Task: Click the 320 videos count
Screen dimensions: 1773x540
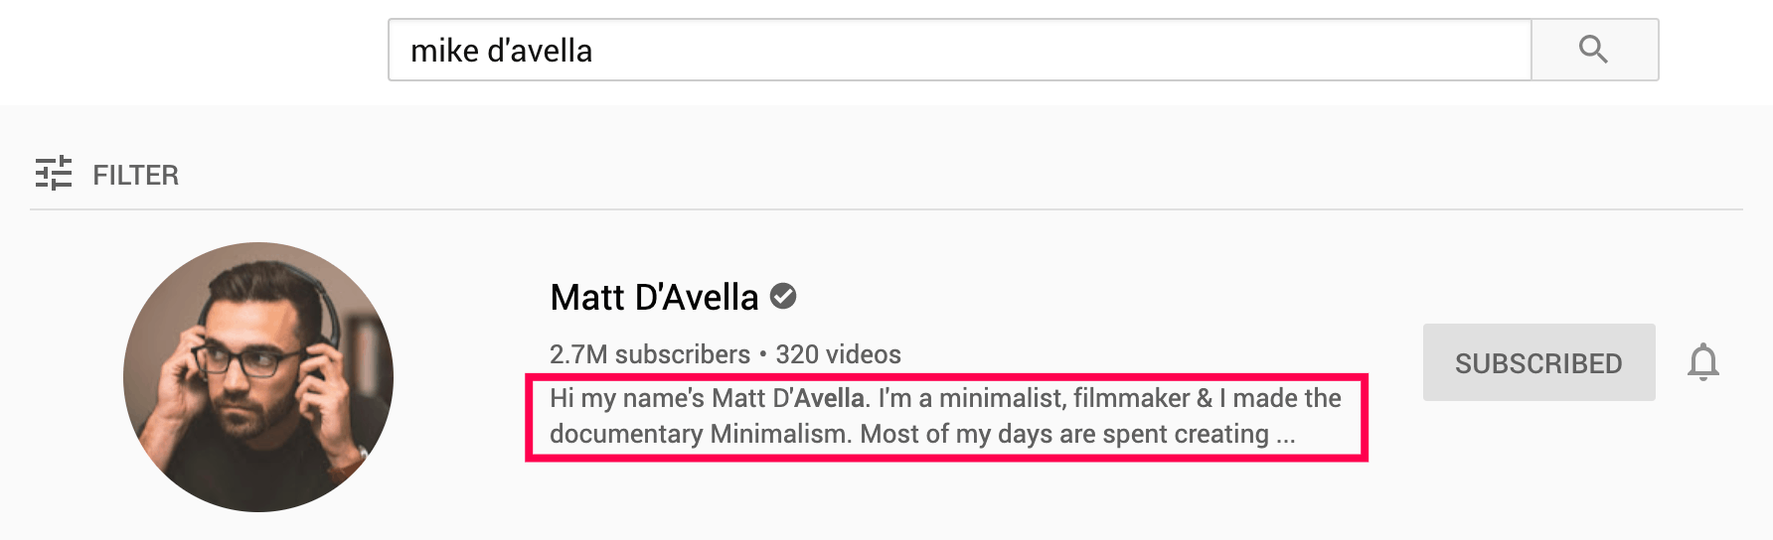Action: point(838,354)
